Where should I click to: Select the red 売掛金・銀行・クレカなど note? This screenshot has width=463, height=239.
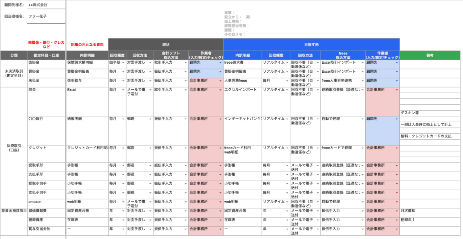46,44
